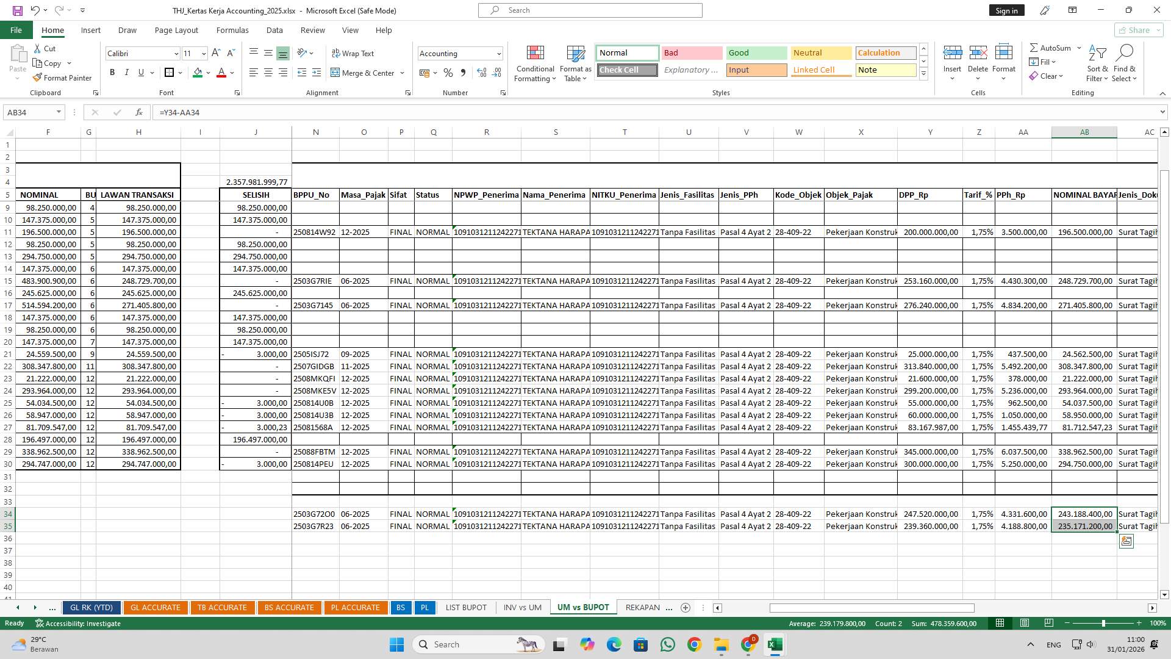This screenshot has height=659, width=1171.
Task: Open Conditional Formatting icon
Action: tap(535, 54)
